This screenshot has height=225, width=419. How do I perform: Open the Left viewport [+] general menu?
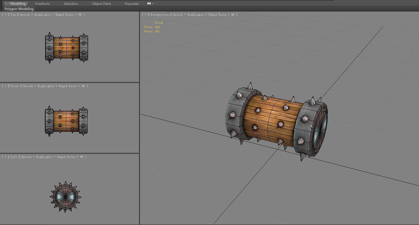(5, 157)
